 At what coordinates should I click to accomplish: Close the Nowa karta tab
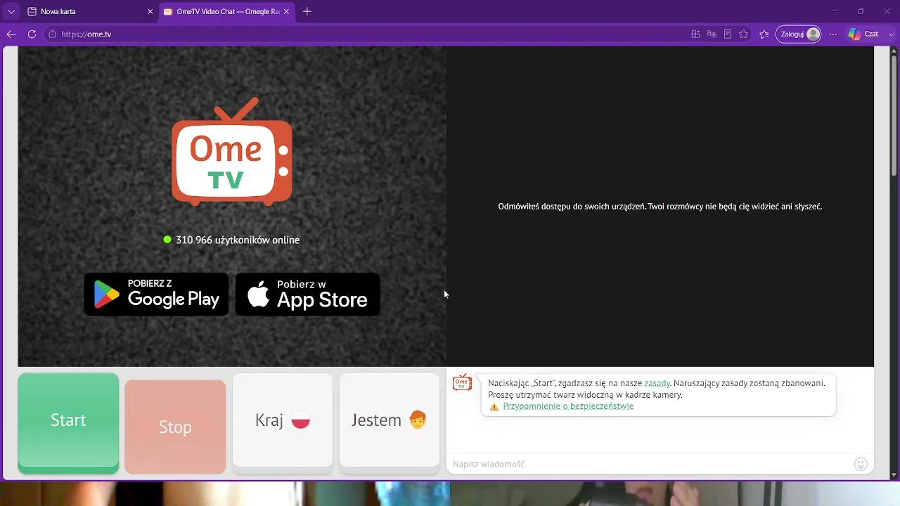pyautogui.click(x=150, y=11)
